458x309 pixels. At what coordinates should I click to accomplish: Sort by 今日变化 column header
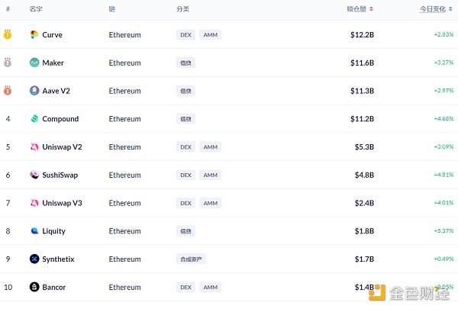(436, 9)
